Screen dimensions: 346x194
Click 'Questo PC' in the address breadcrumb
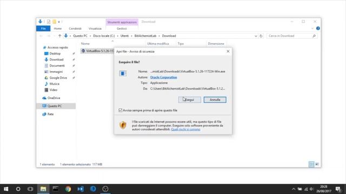click(x=81, y=36)
